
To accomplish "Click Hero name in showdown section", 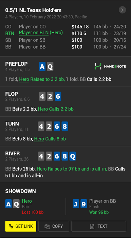I will click(x=27, y=201).
